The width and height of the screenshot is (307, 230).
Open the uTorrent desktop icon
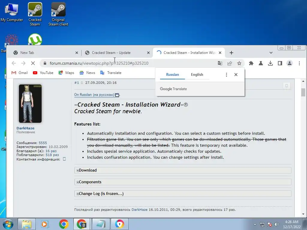(35, 39)
